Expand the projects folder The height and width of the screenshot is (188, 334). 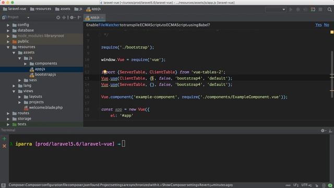(20, 102)
